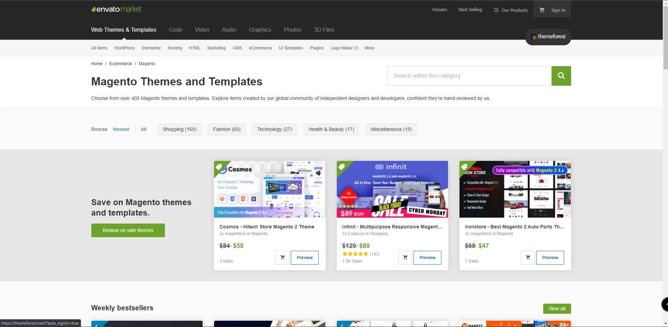
Task: Select Web Themes & Templates tab
Action: pyautogui.click(x=123, y=30)
